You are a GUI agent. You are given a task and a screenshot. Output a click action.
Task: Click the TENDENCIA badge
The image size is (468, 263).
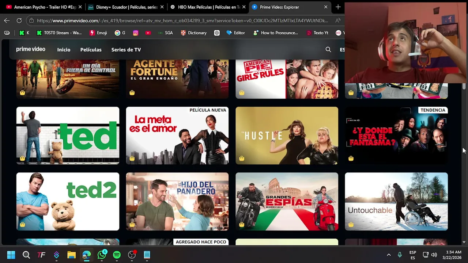pyautogui.click(x=433, y=110)
